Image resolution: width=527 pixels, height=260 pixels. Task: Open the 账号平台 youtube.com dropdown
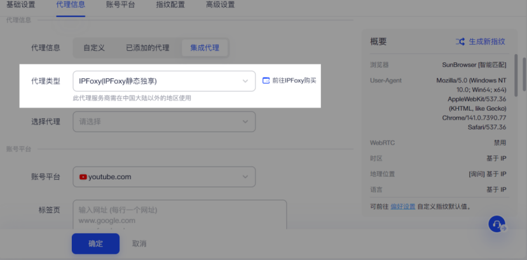click(x=164, y=177)
